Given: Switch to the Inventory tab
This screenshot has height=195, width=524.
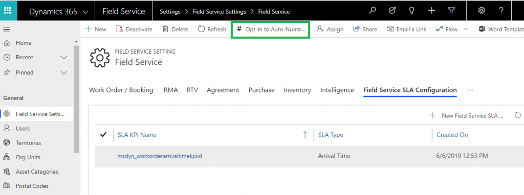Looking at the screenshot, I should 297,90.
